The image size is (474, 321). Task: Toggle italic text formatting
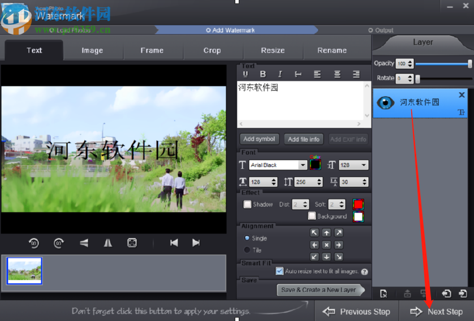click(279, 74)
